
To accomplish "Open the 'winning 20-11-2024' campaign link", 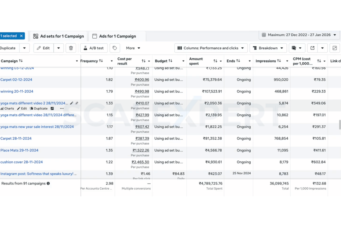I will click(x=17, y=91).
